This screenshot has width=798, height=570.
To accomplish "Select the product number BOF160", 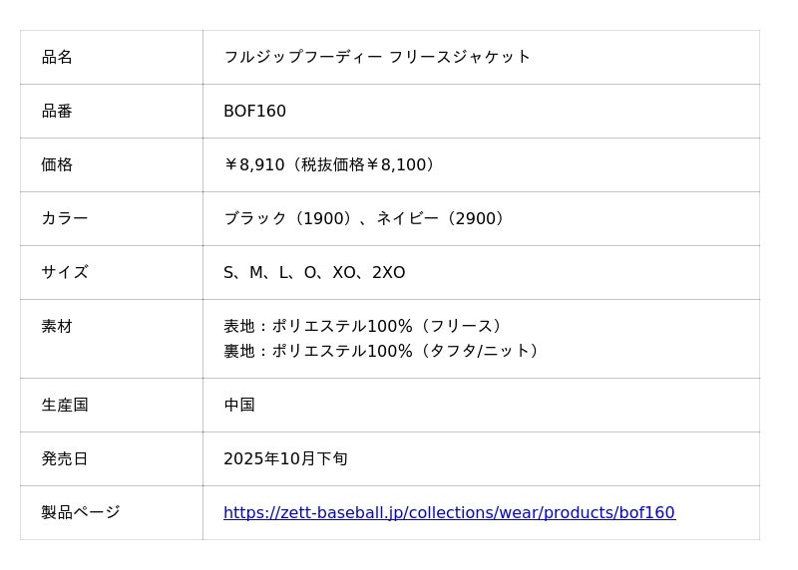I will [x=254, y=111].
